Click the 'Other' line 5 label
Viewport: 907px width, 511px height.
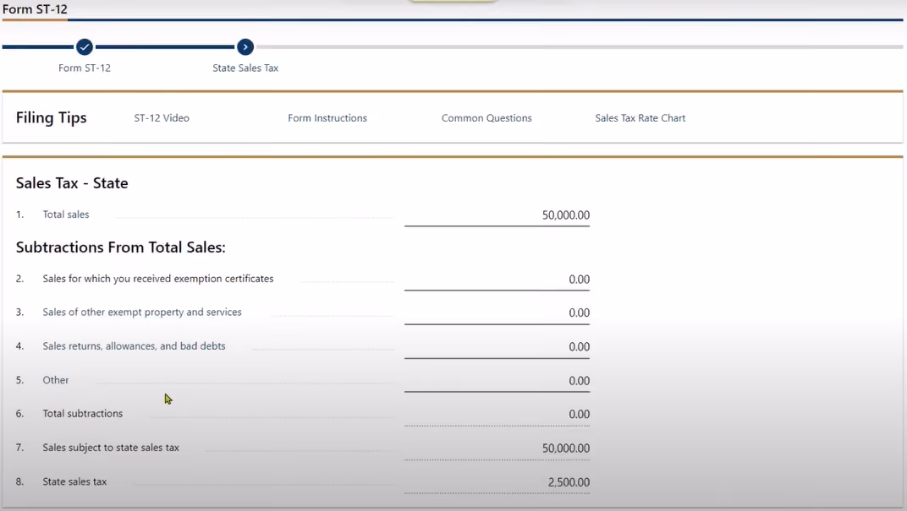(56, 380)
